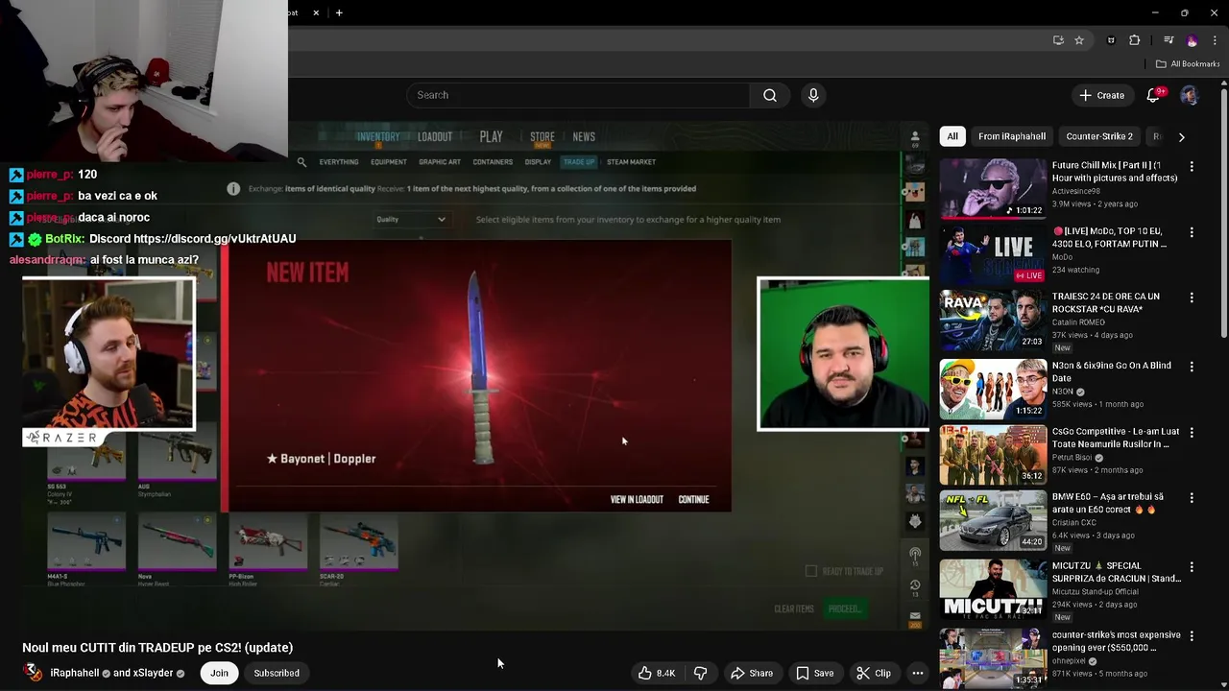The height and width of the screenshot is (691, 1229).
Task: Open N3on Blind Date thumbnail
Action: tap(993, 389)
